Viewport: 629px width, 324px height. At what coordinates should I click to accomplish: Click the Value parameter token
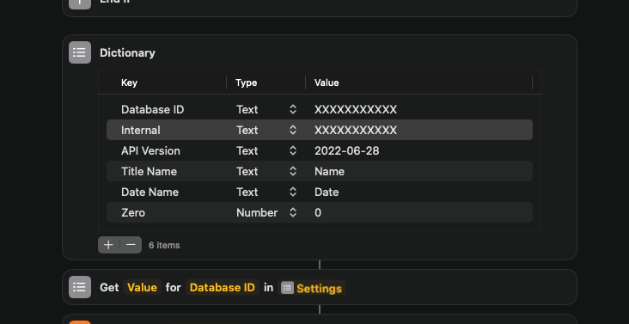coord(142,287)
